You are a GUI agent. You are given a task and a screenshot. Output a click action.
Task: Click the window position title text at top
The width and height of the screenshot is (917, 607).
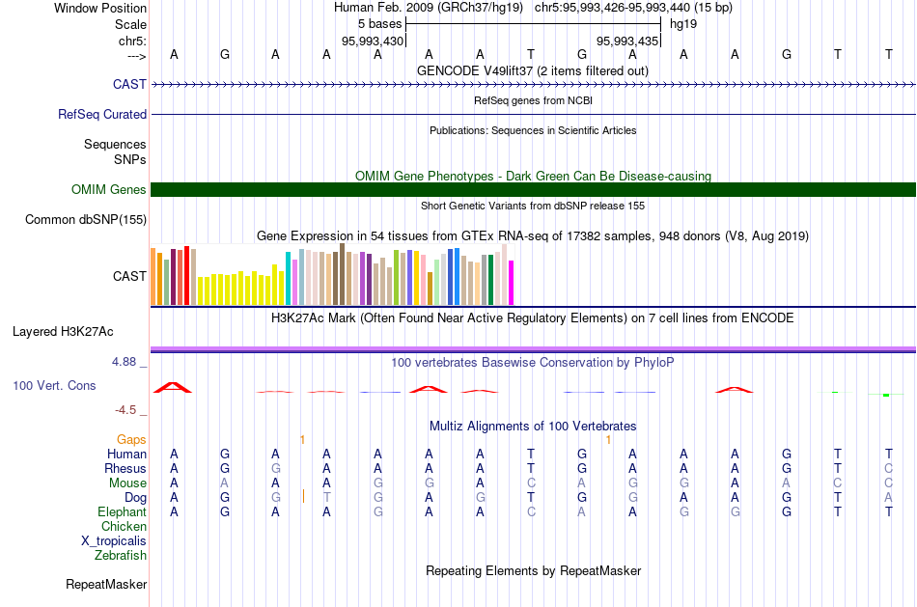coord(533,8)
